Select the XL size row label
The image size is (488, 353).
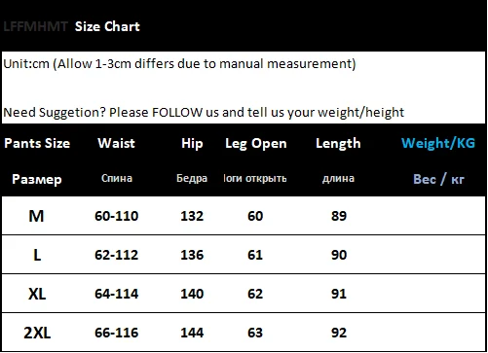tap(37, 294)
